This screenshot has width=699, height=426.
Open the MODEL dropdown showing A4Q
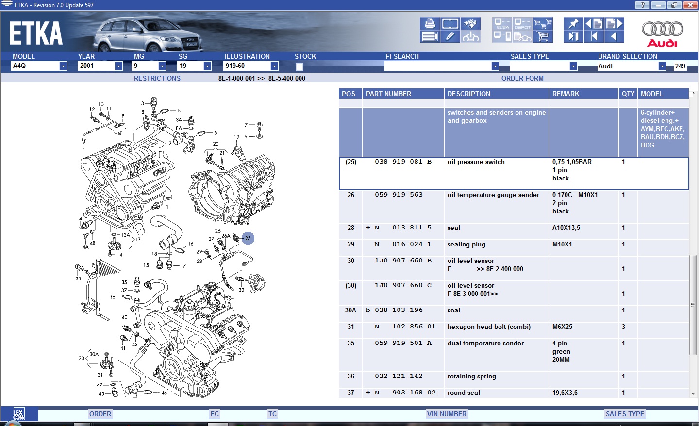pos(63,66)
